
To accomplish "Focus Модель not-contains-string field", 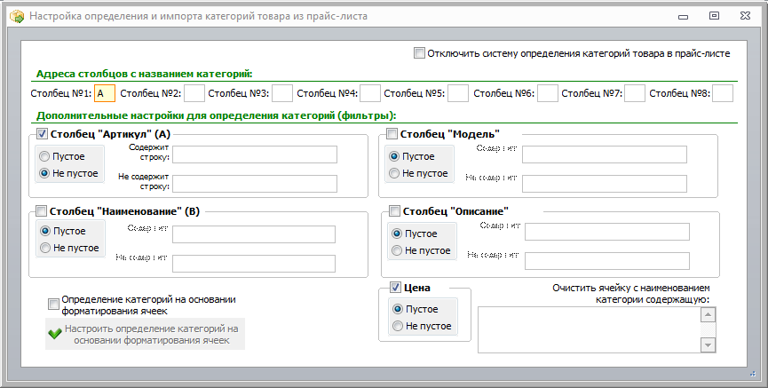I will 605,184.
